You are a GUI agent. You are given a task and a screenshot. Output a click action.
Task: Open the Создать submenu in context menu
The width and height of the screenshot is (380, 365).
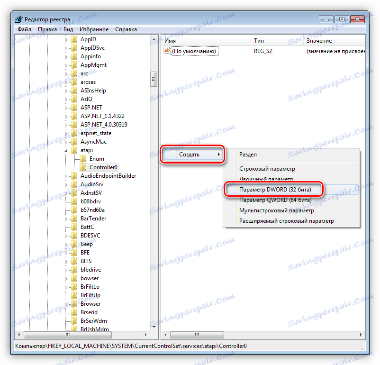(192, 155)
